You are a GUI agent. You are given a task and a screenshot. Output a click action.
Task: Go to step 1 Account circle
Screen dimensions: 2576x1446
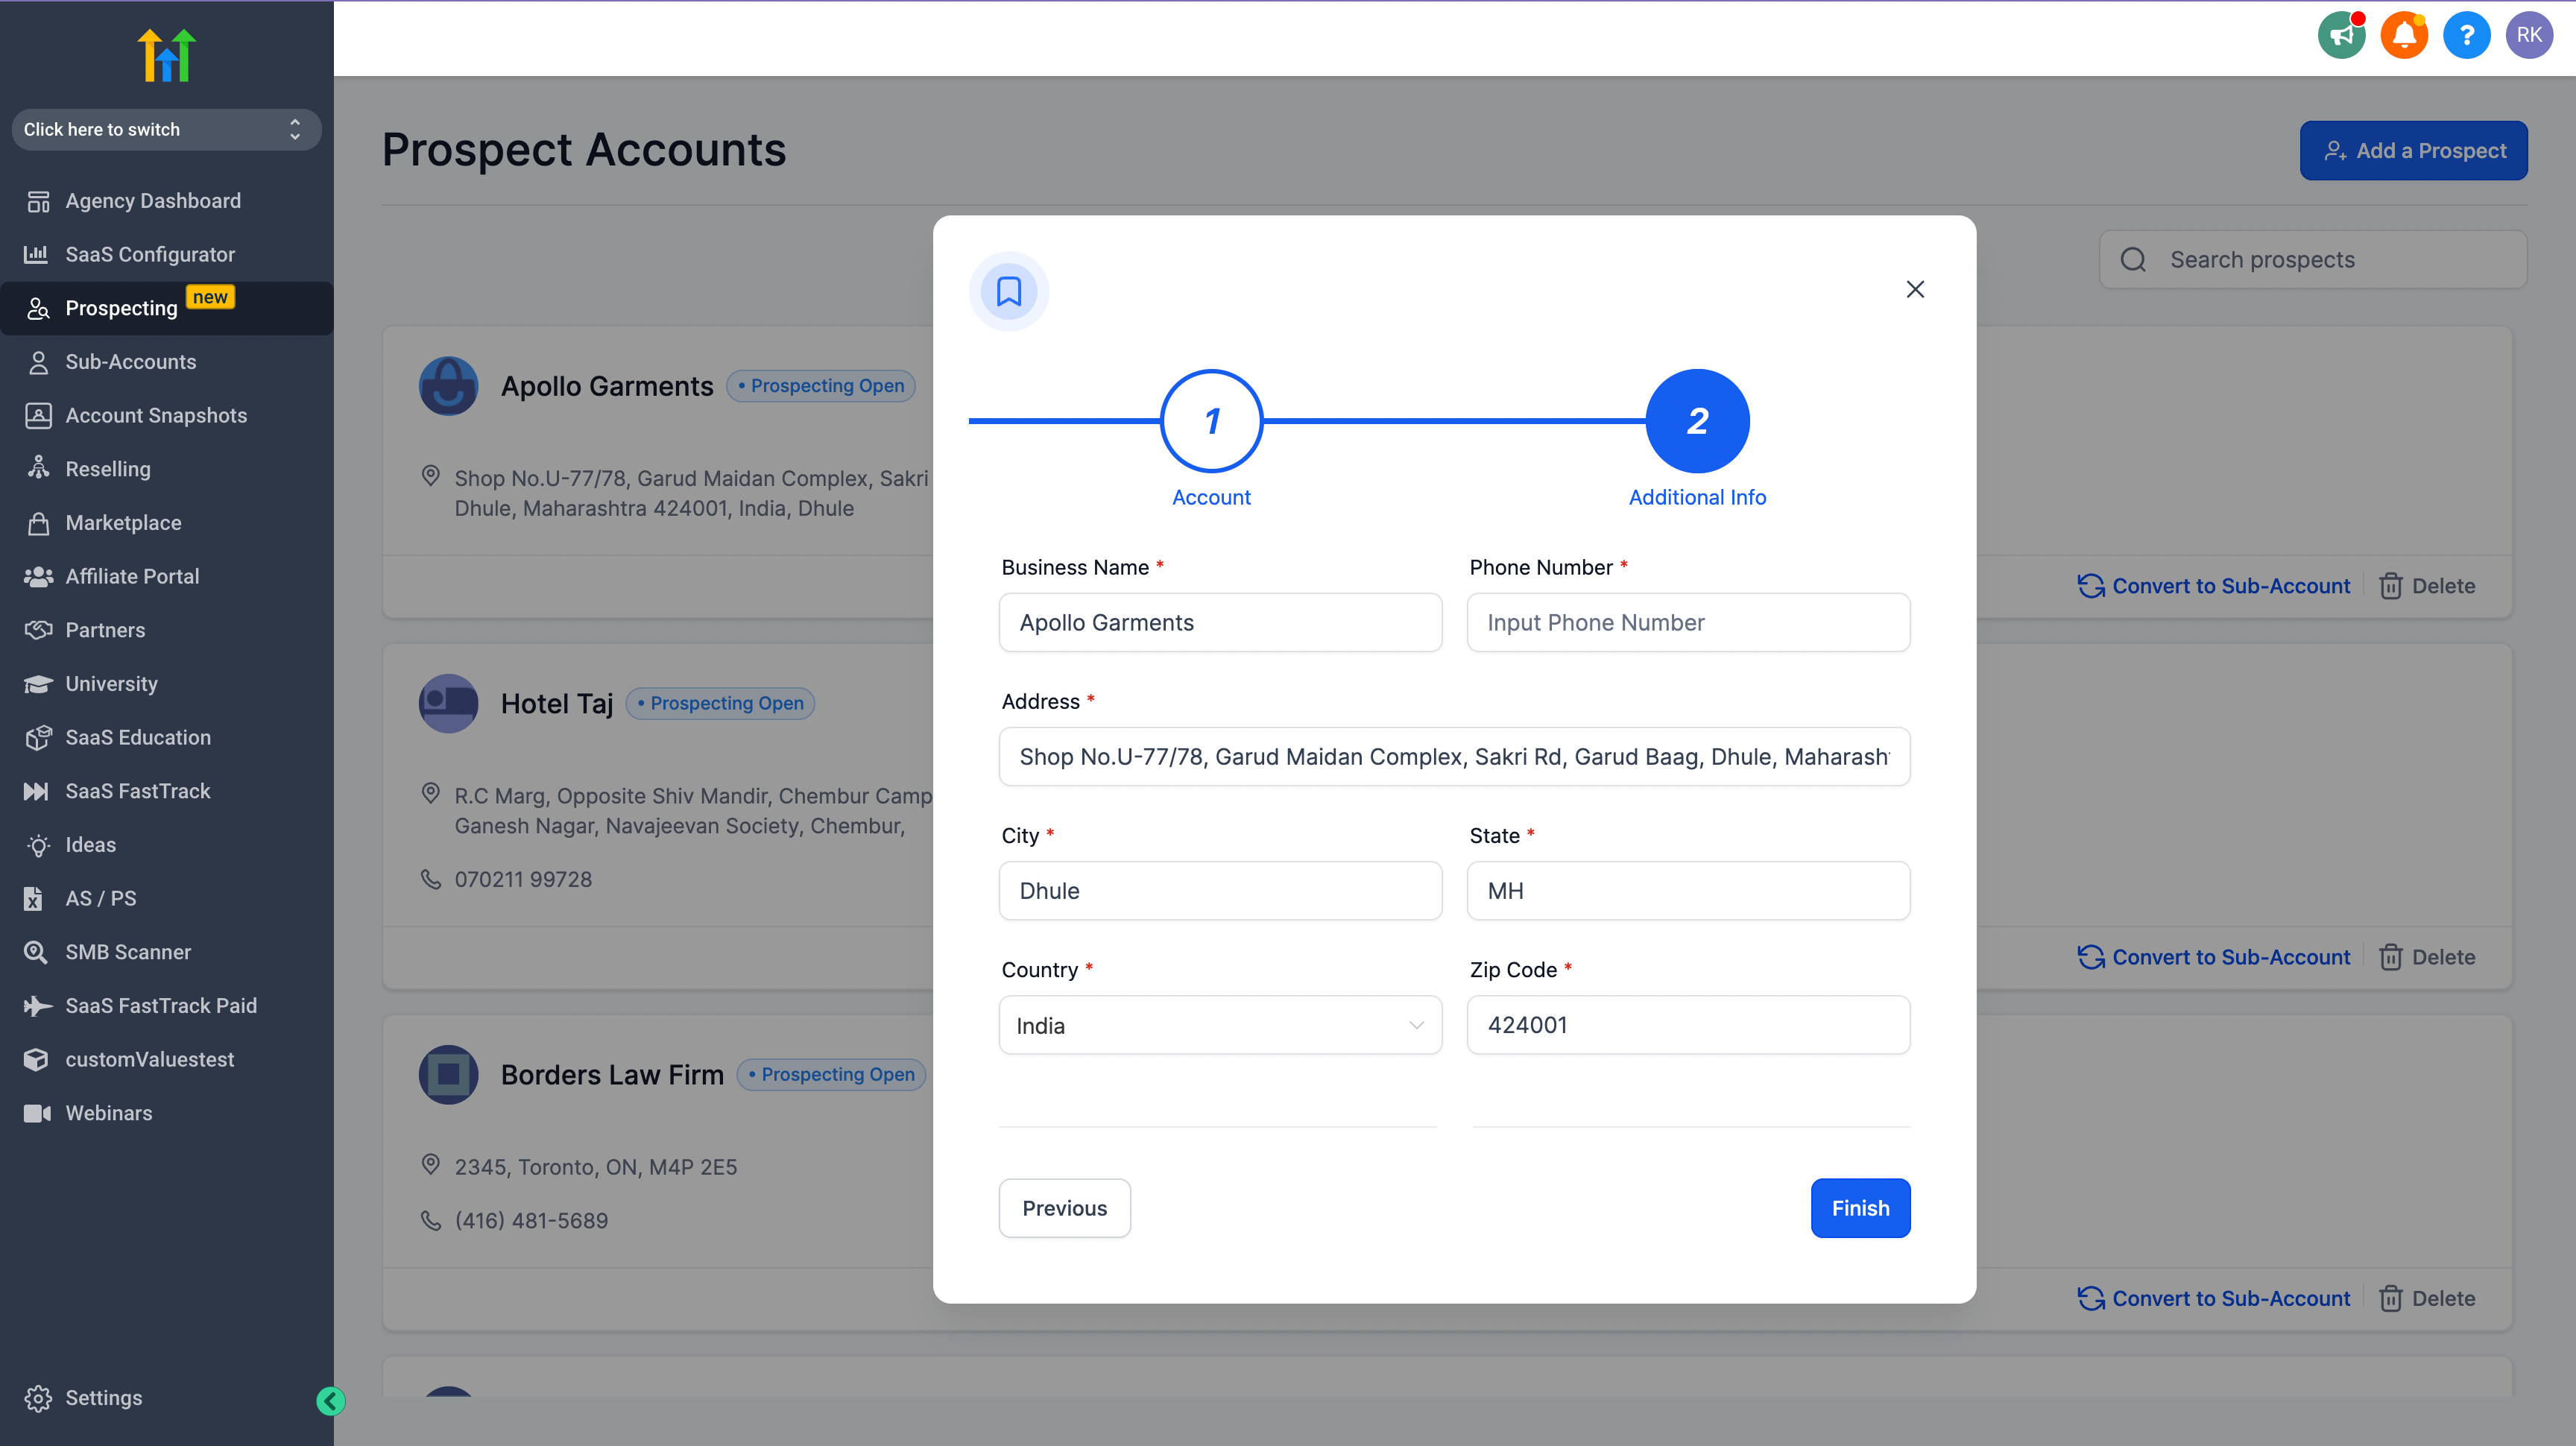pos(1211,421)
